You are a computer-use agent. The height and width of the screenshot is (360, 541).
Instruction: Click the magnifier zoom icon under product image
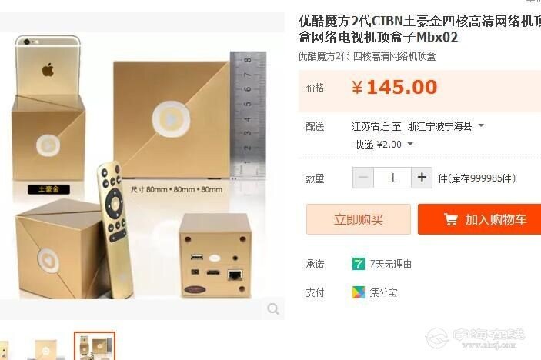coord(273,308)
